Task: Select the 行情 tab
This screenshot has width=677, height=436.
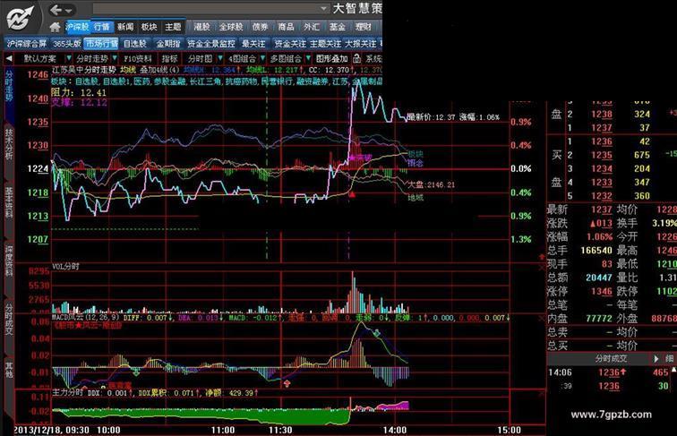Action: click(102, 27)
